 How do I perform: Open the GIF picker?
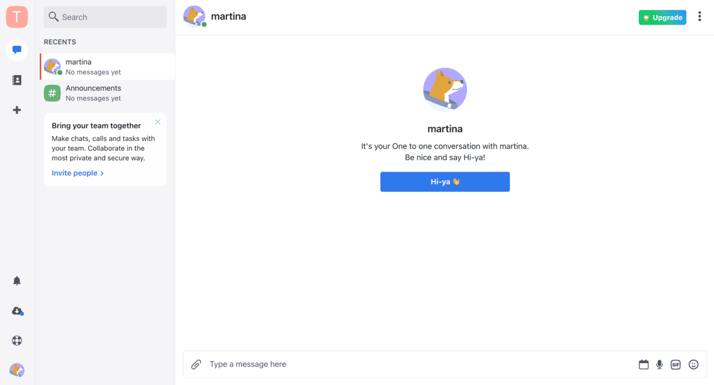click(x=675, y=365)
